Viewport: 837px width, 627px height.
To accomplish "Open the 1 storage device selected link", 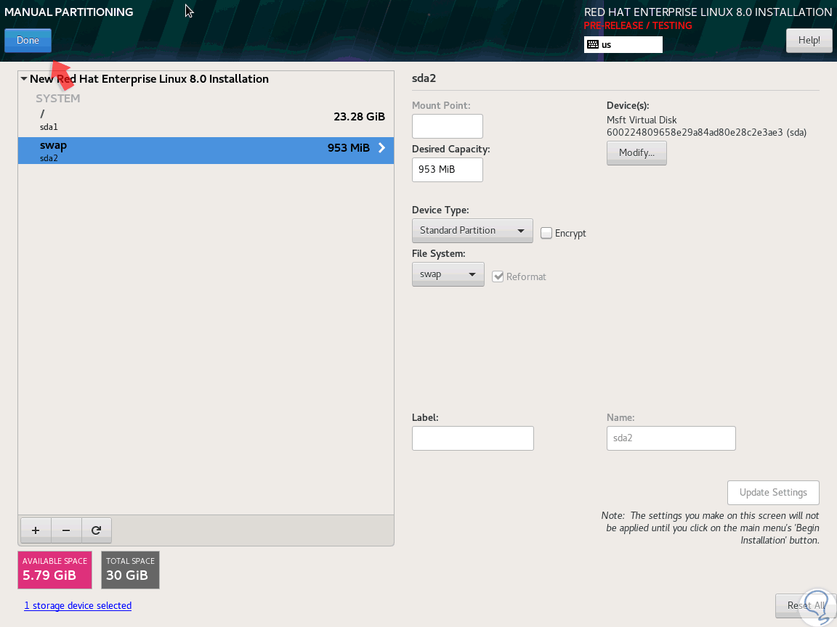I will click(x=78, y=606).
